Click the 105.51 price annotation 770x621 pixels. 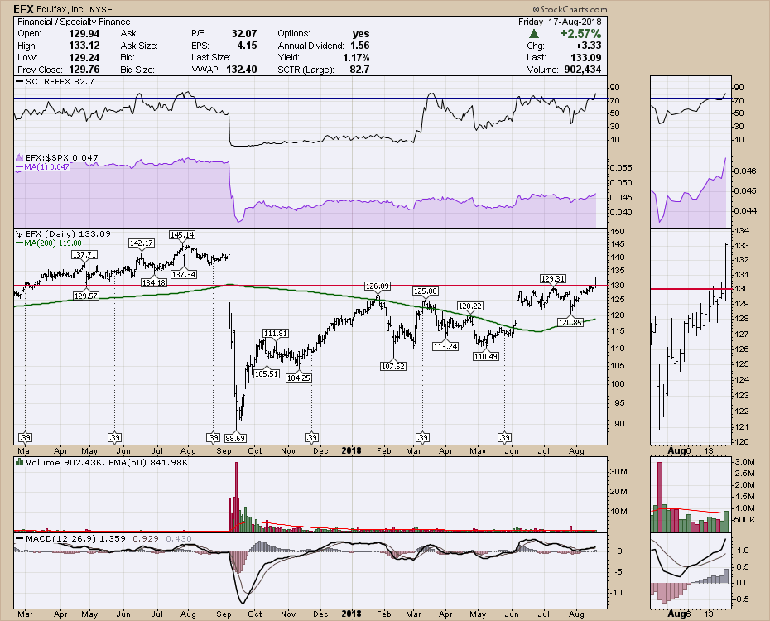point(267,373)
